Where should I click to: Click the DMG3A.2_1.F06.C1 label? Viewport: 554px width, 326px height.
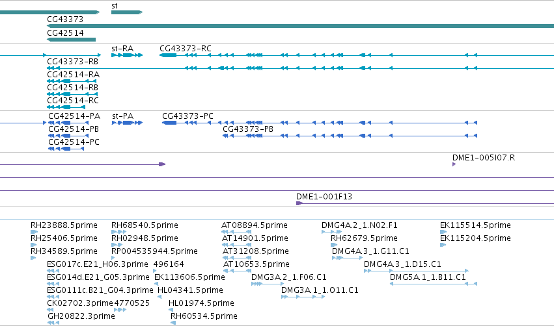288,277
